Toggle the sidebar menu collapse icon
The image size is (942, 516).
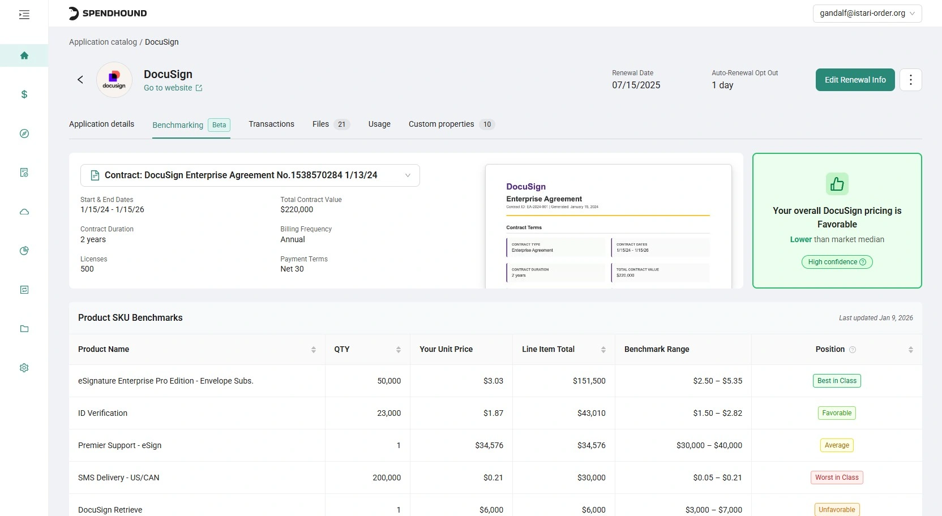(24, 15)
